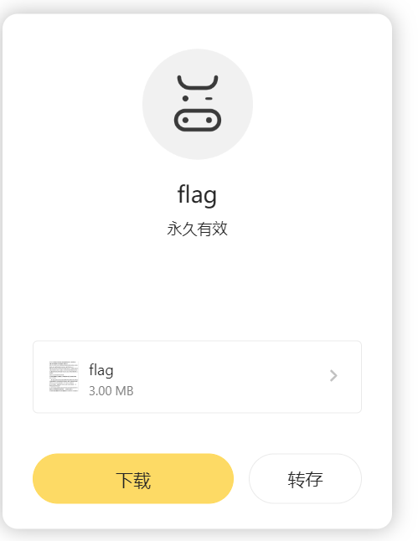Click the cow face avatar icon
The image size is (418, 541).
[198, 103]
